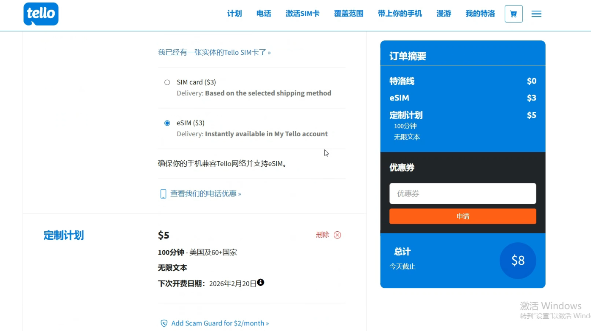Open the 计划 menu item
Viewport: 591px width, 331px height.
coord(234,14)
